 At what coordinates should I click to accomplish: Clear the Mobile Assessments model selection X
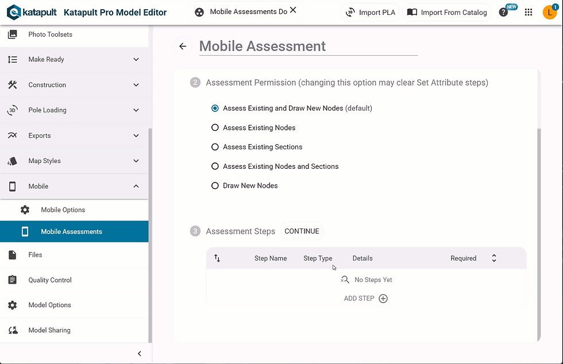(x=293, y=10)
